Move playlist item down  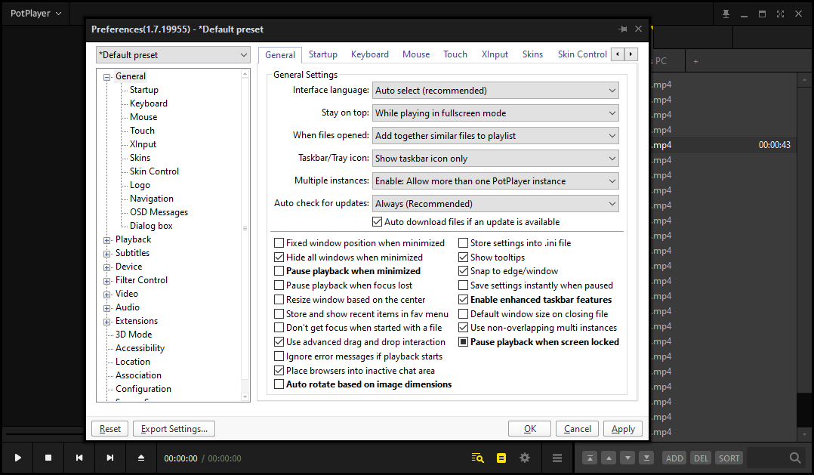627,458
